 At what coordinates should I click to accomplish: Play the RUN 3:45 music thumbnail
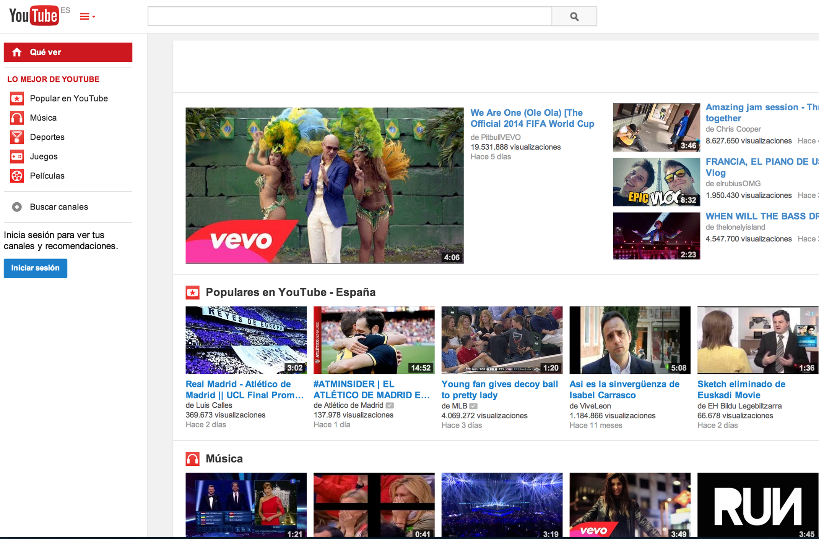click(758, 505)
